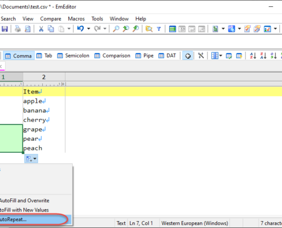Open the Paste dropdown arrow
The image size is (282, 228).
[x=69, y=29]
